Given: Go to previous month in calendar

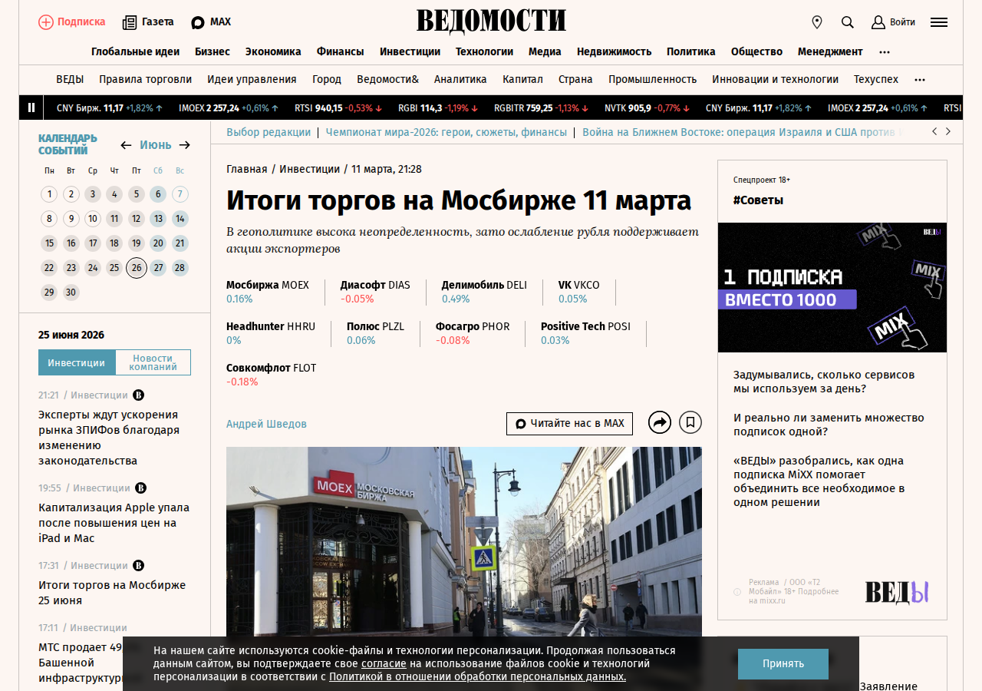Looking at the screenshot, I should [127, 145].
